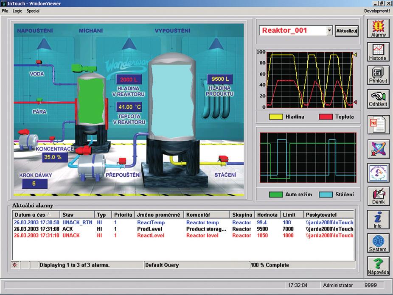This screenshot has width=393, height=295.
Task: Click the pump next to KONCENTRACE label
Action: (28, 141)
